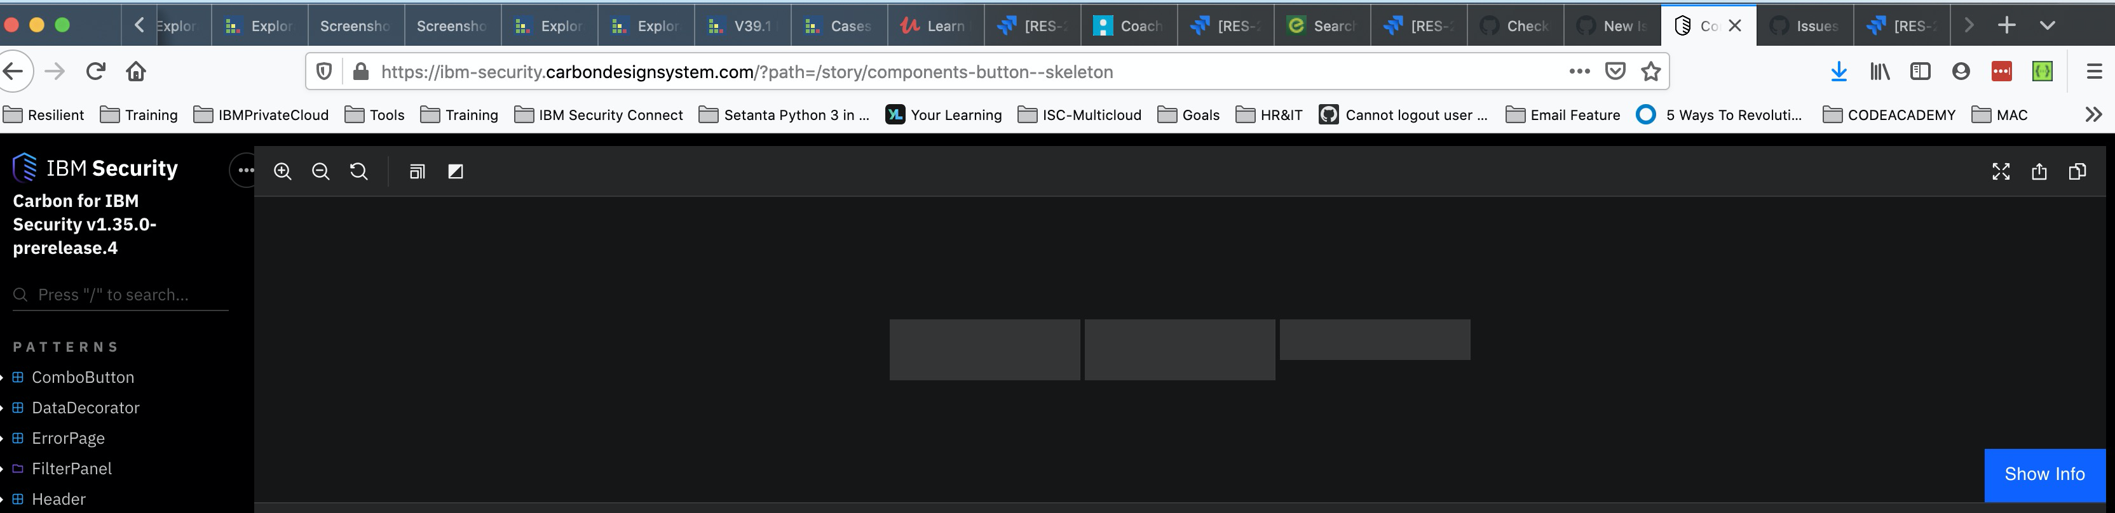Open the Your Learning bookmark

[x=943, y=115]
